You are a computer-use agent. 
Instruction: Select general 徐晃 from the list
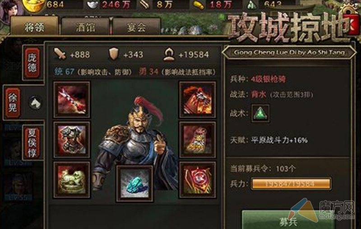point(13,103)
